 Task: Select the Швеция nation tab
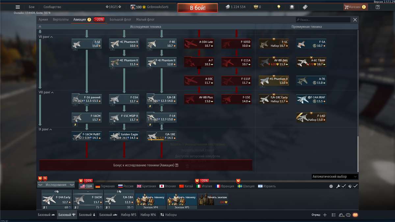click(246, 186)
